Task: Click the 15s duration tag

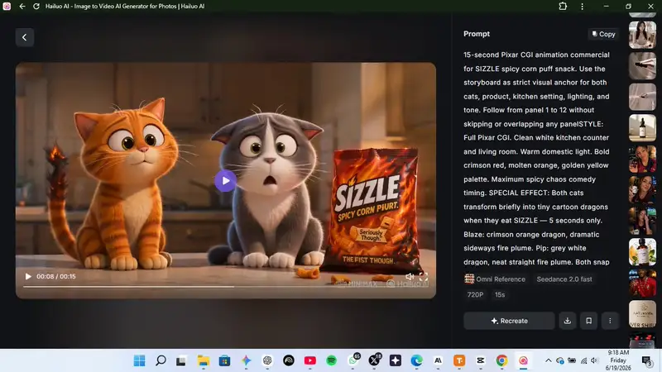Action: (x=500, y=295)
